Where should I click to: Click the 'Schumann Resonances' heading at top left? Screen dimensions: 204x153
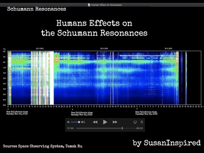pos(37,9)
